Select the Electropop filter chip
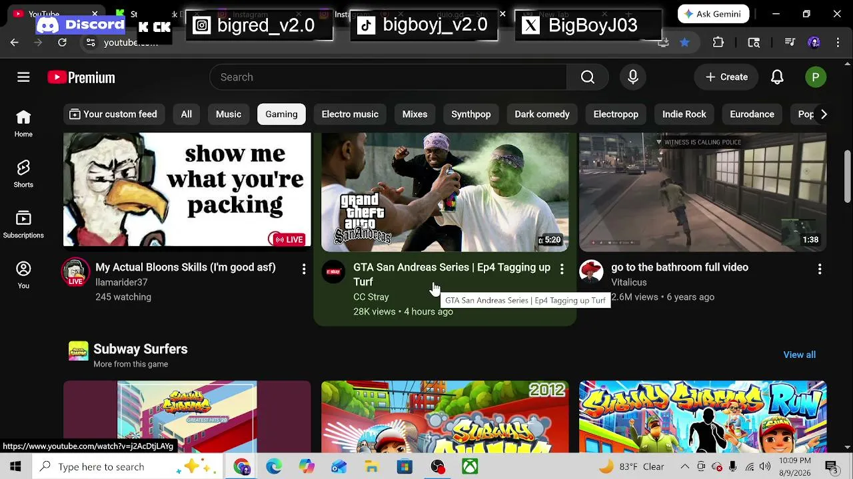This screenshot has height=479, width=853. [x=616, y=114]
